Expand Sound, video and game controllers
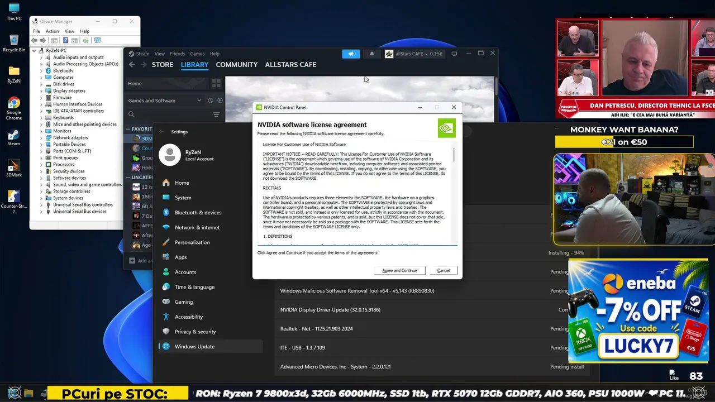 point(41,185)
